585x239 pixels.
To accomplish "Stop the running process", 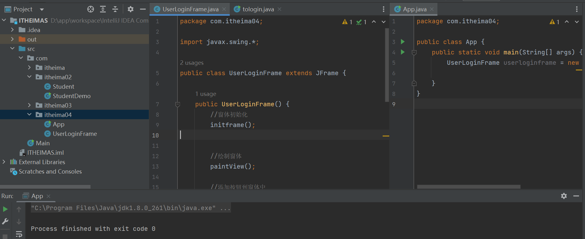I will click(x=5, y=236).
